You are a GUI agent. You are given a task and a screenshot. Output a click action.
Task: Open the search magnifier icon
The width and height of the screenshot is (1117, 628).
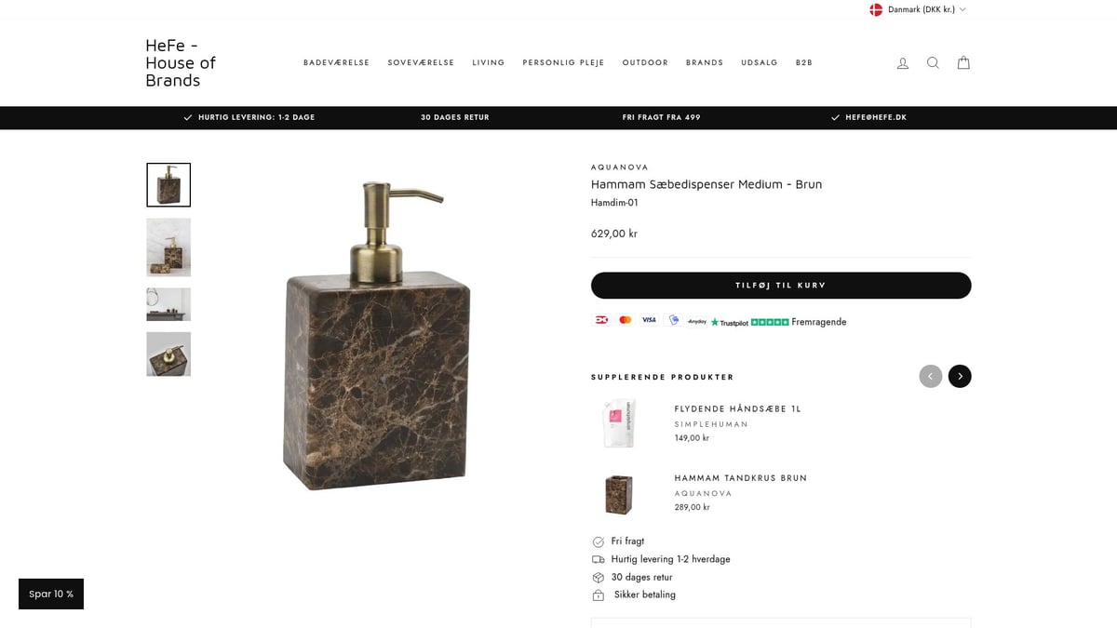pyautogui.click(x=933, y=63)
